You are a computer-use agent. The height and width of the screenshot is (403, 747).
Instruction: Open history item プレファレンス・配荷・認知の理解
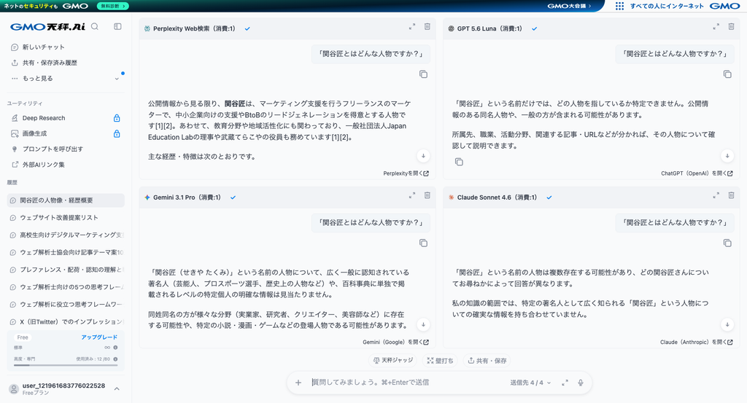(66, 270)
